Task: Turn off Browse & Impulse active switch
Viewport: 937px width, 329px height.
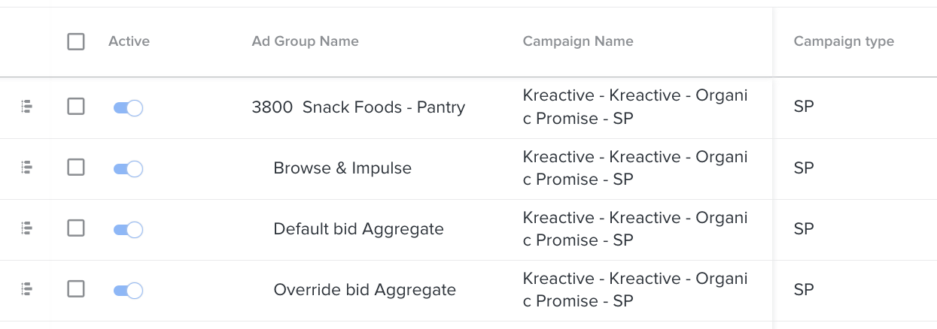Action: [x=128, y=169]
